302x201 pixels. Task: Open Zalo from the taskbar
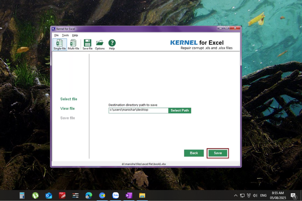click(116, 196)
